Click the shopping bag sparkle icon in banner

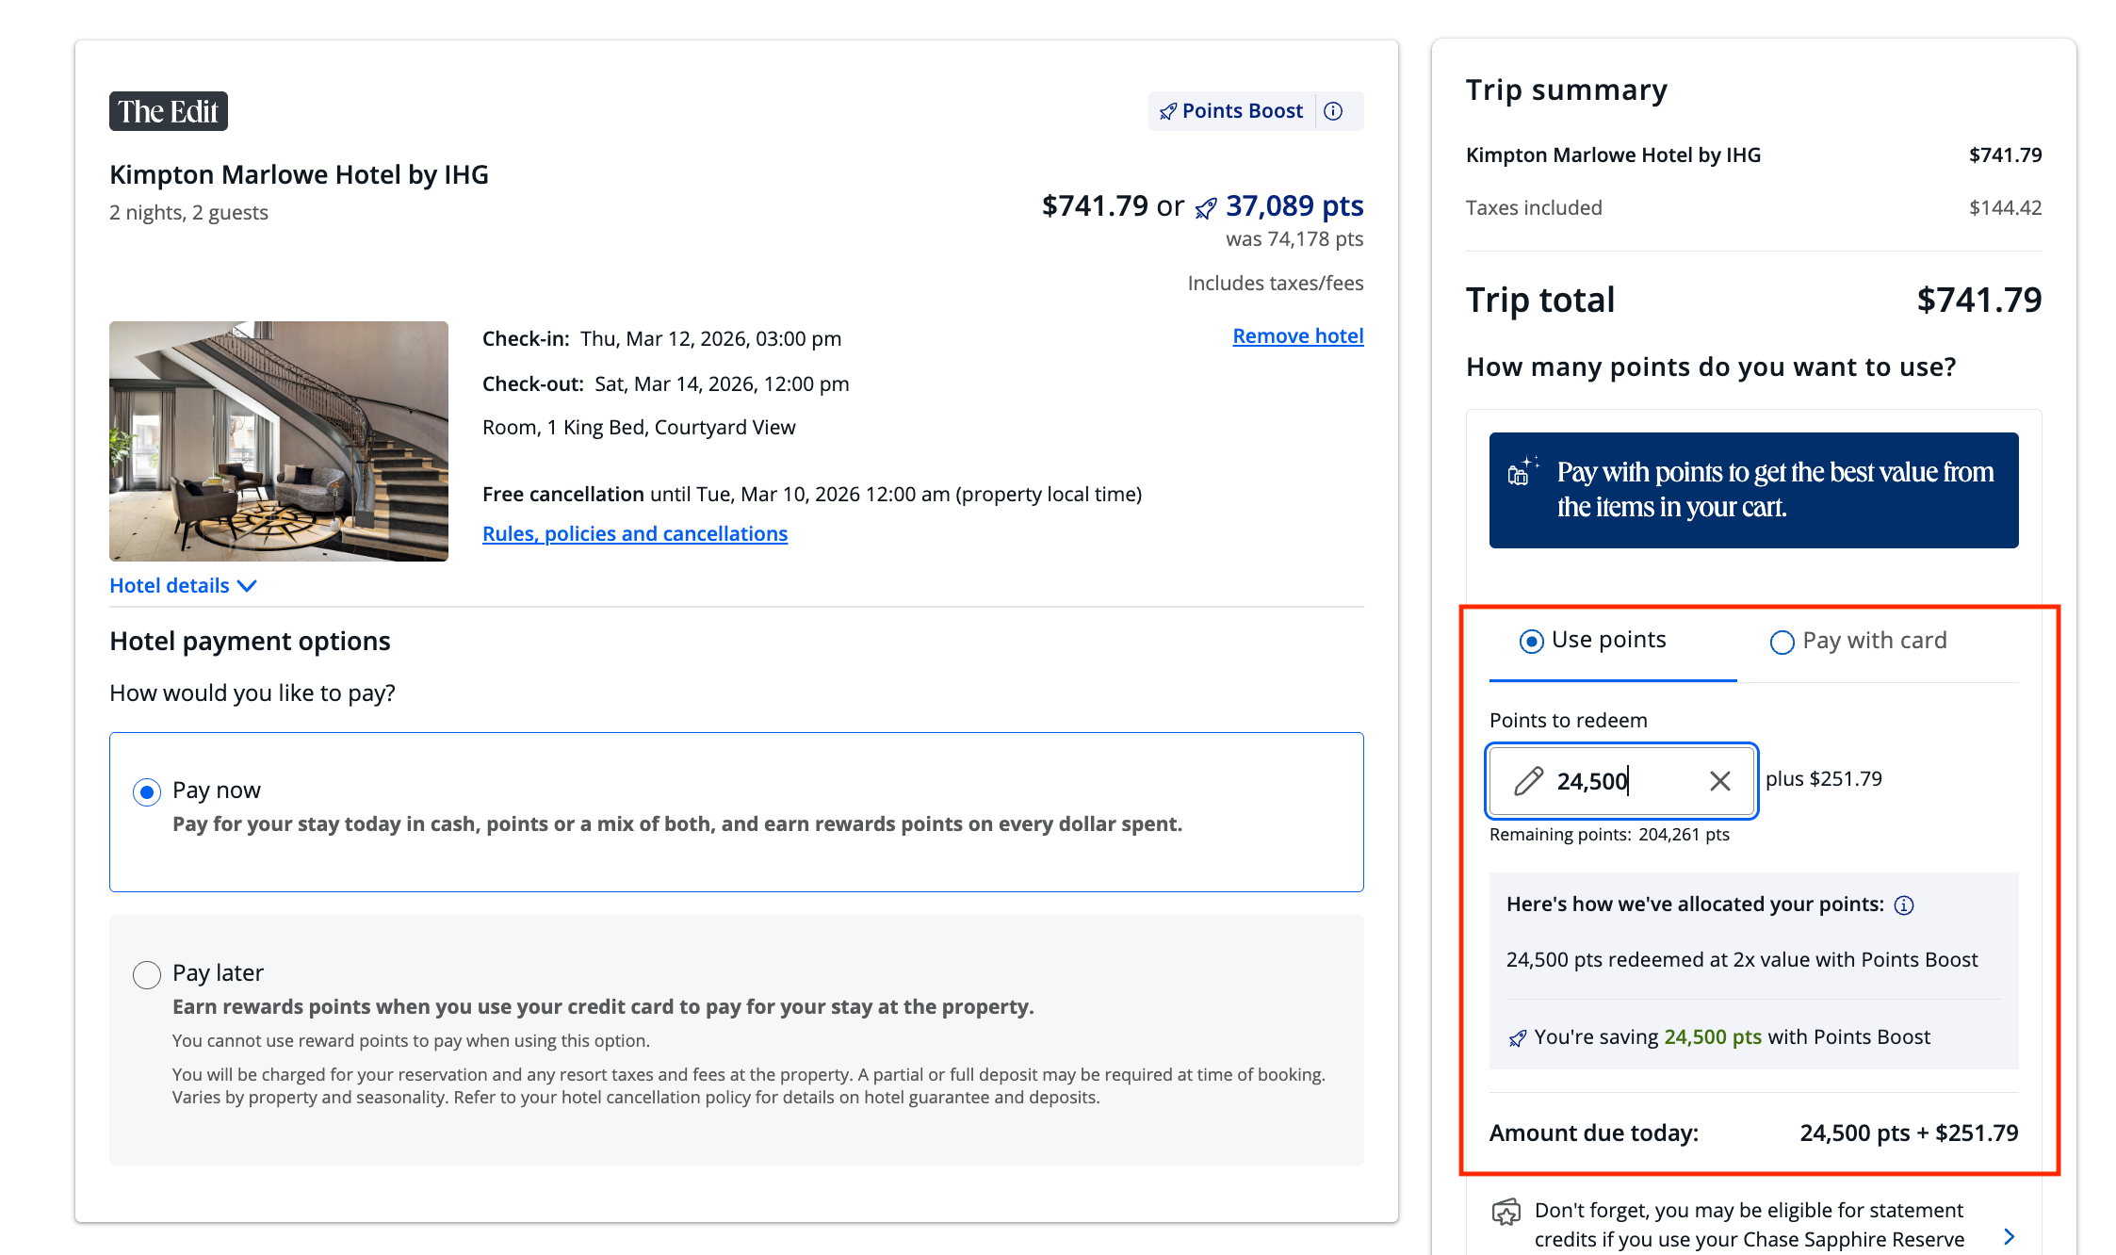pyautogui.click(x=1523, y=471)
